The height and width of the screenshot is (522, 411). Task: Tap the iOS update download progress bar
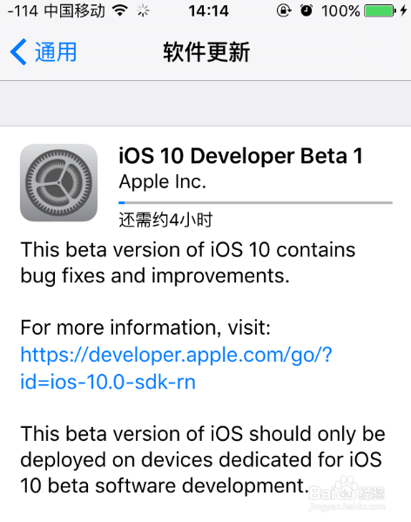[x=255, y=202]
